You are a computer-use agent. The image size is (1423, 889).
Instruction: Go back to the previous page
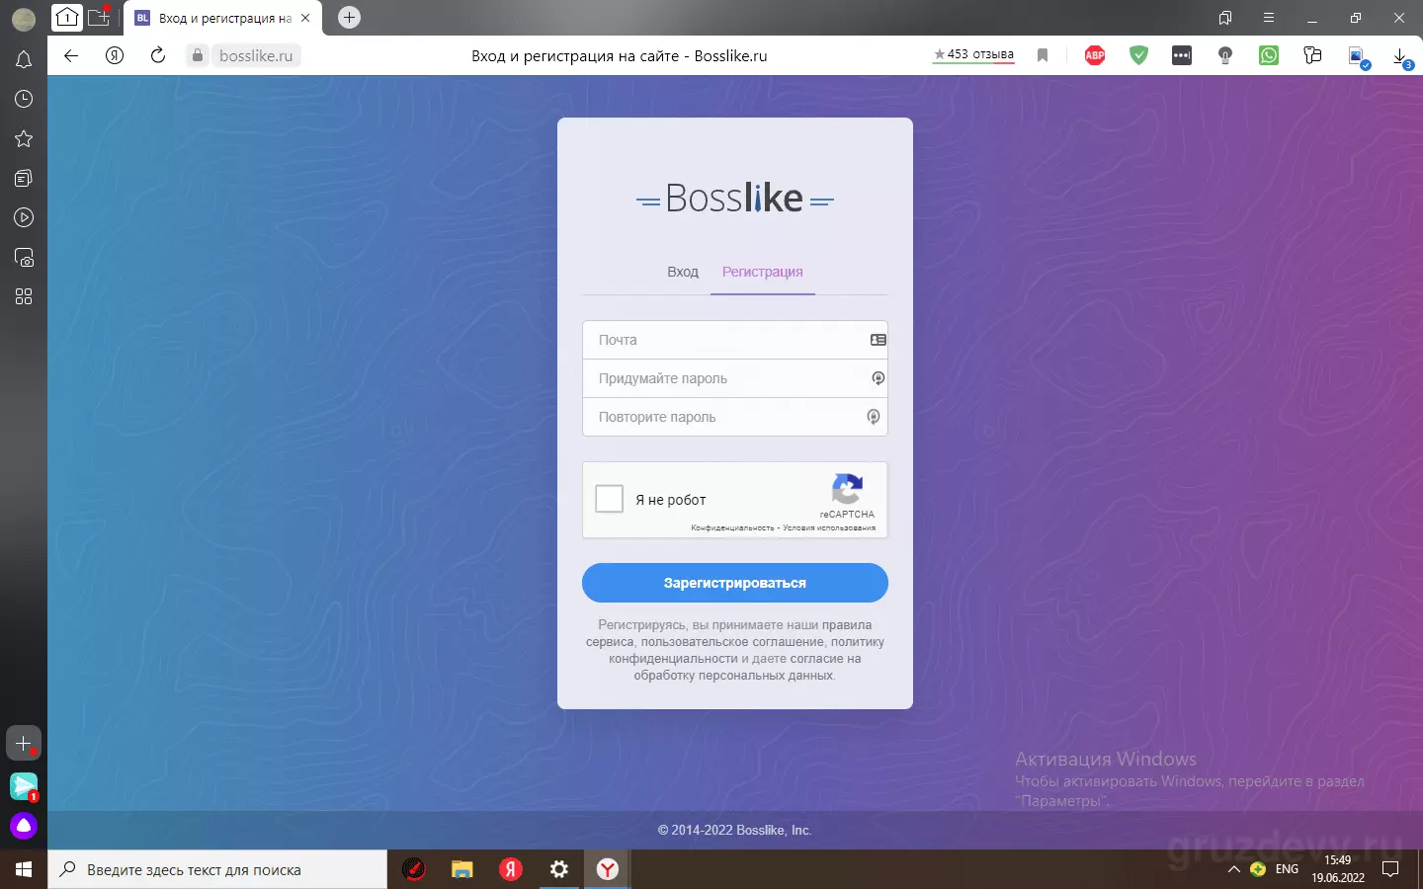coord(71,55)
